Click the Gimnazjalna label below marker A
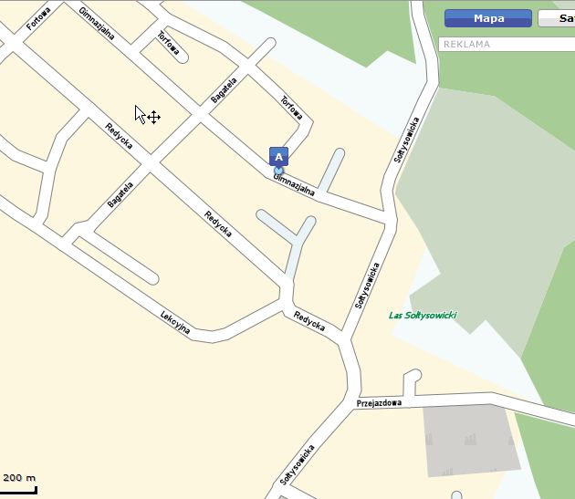 [294, 185]
